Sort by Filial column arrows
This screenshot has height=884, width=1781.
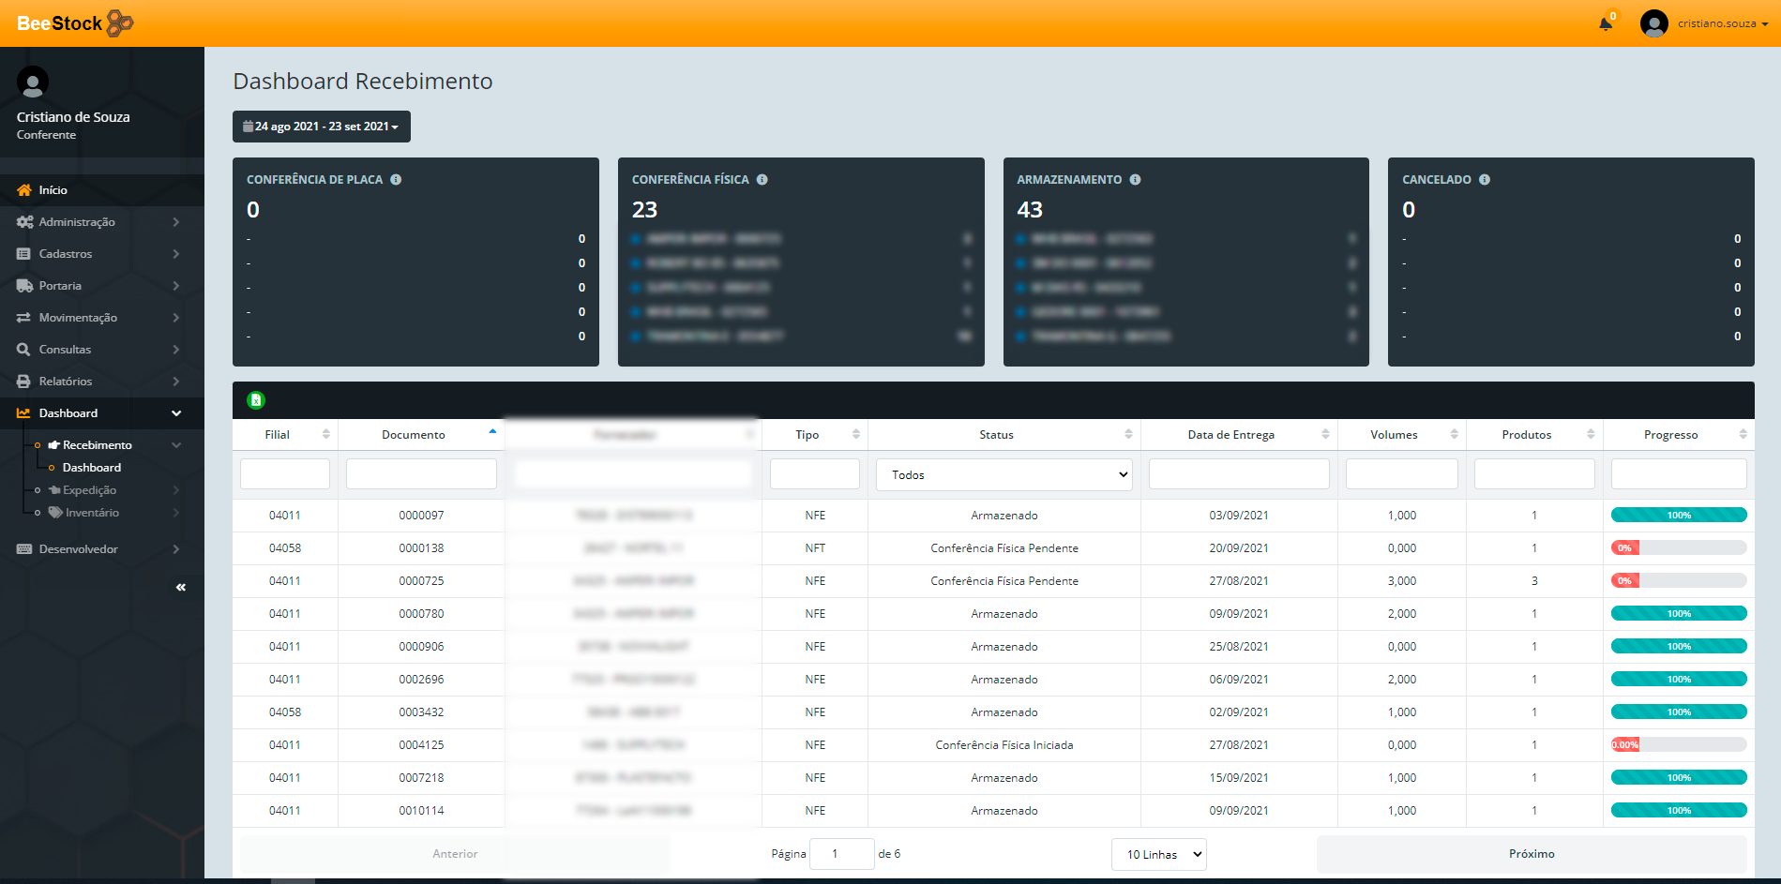[325, 434]
